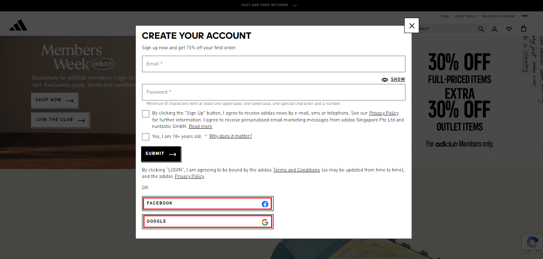Click the Shop Now button
The image size is (543, 259).
point(55,100)
